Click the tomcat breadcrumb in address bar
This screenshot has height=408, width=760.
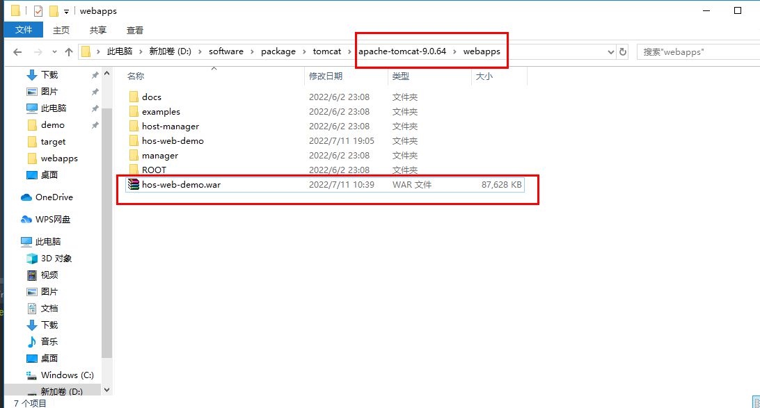click(x=327, y=51)
